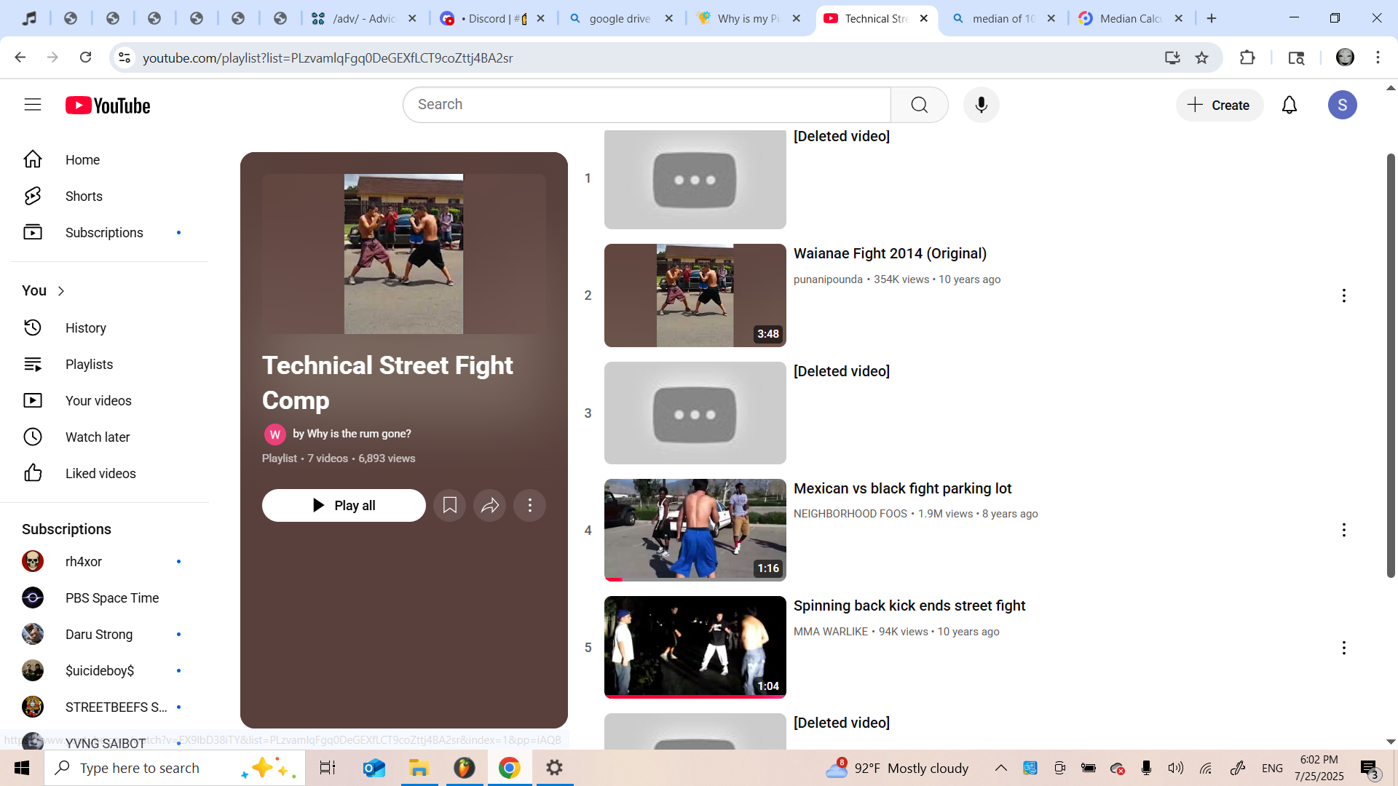Share the playlist via arrow icon
The height and width of the screenshot is (786, 1398).
click(x=490, y=505)
